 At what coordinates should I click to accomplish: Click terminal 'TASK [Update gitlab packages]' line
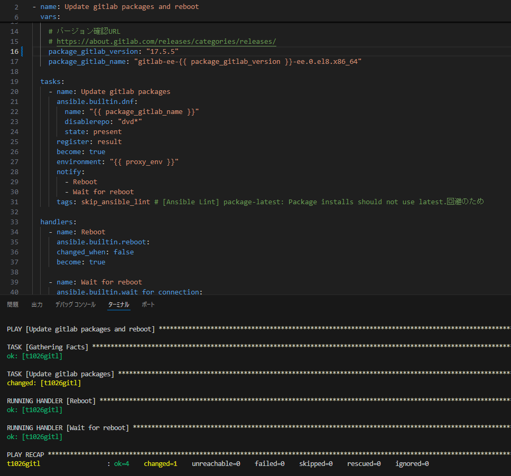[61, 374]
